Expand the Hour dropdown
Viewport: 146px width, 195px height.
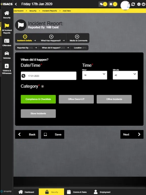click(x=95, y=75)
